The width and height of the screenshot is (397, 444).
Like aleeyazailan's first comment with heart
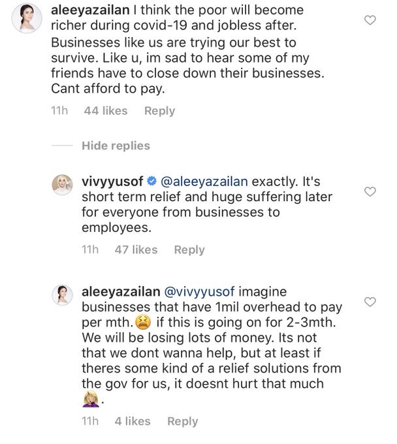click(370, 20)
